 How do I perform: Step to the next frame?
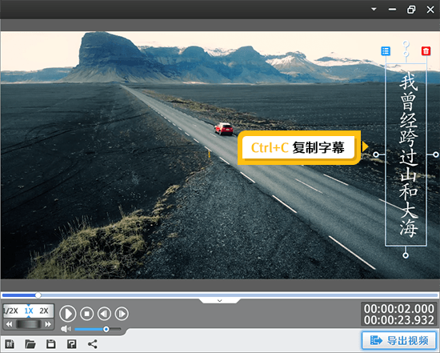[x=122, y=314]
